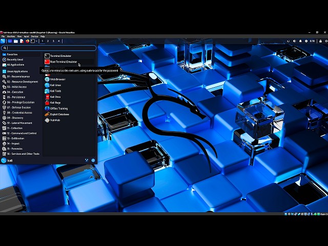328x246 pixels.
Task: Click the menu settings icon beside the logout button
Action: pos(87,160)
